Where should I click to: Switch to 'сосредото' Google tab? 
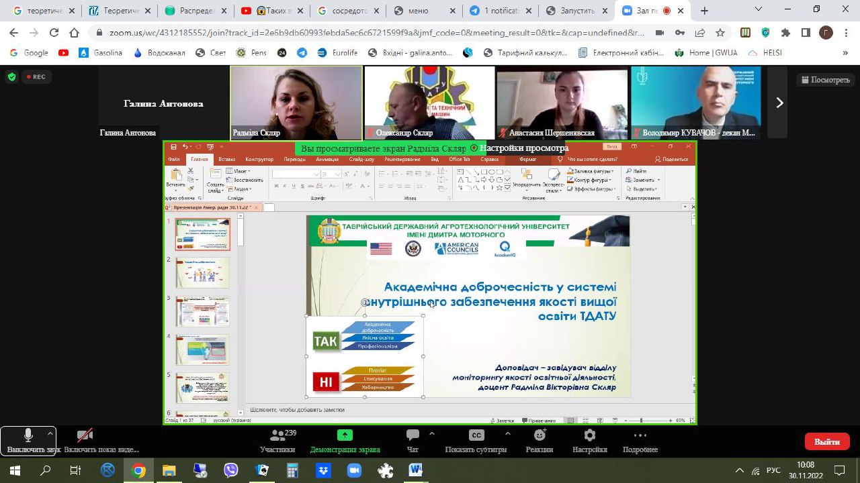click(x=349, y=11)
